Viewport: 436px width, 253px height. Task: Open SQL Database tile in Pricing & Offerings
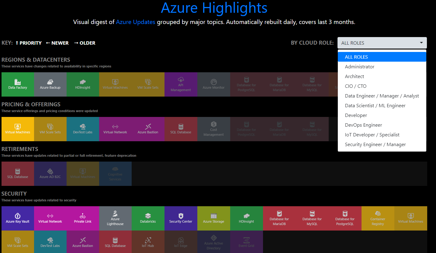181,129
